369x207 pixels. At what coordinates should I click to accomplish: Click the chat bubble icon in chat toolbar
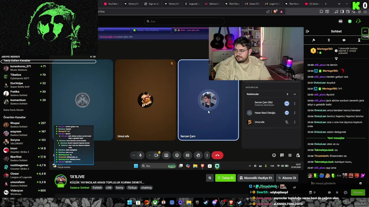344,40
